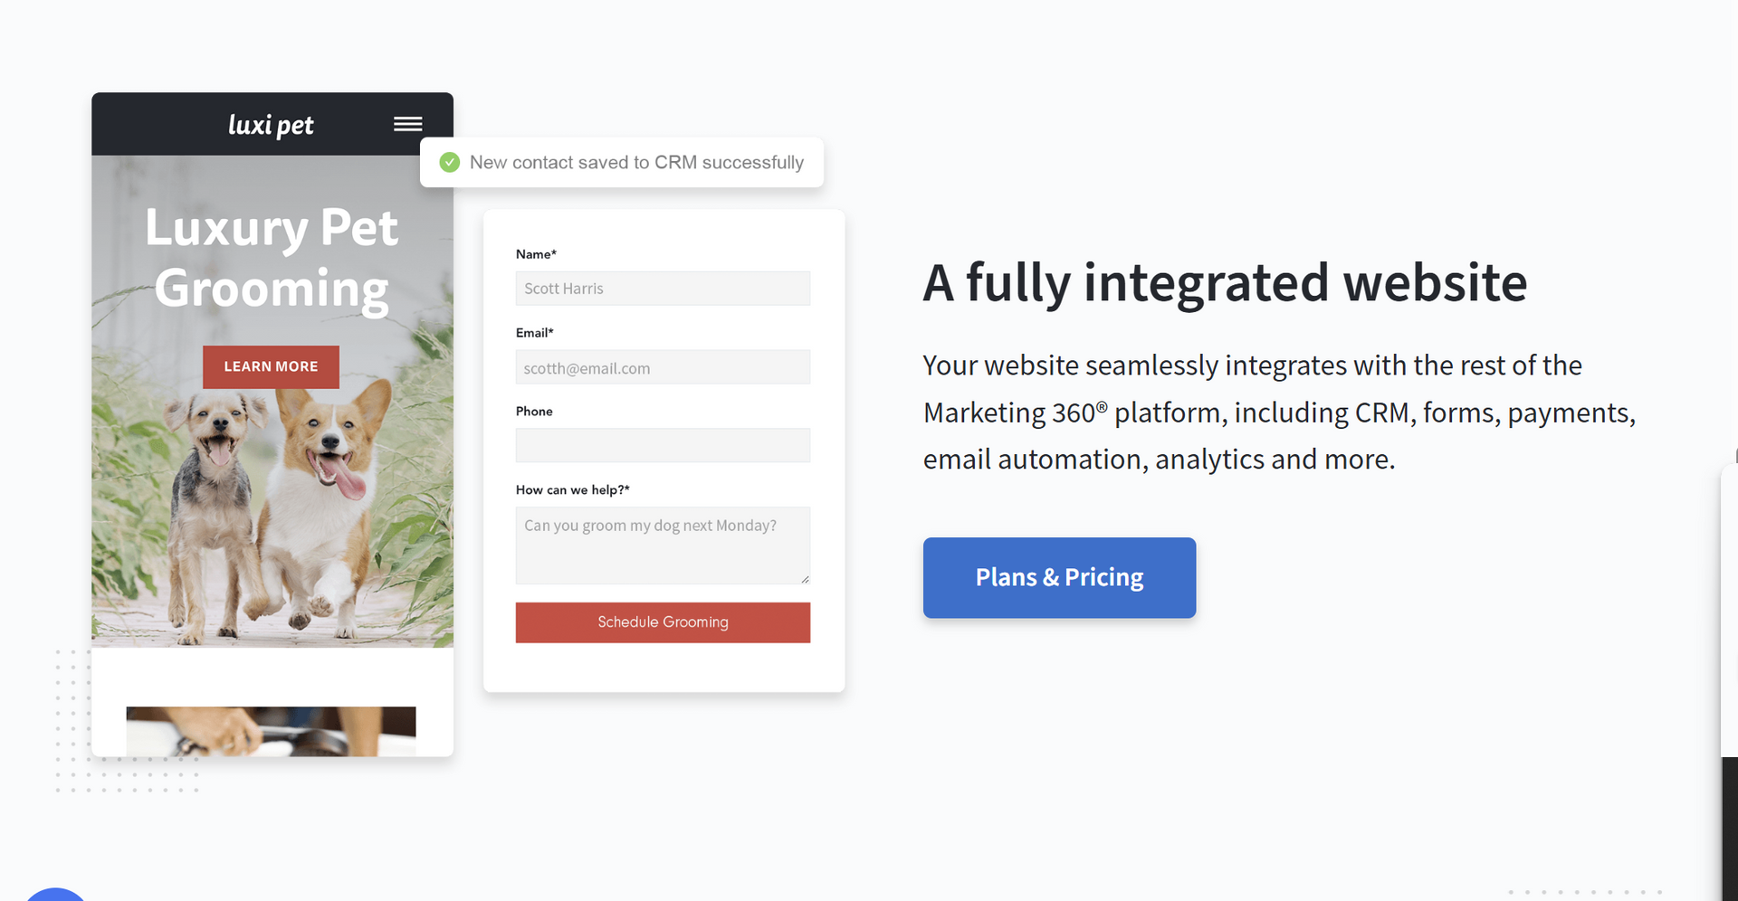Click into the Email field
Image resolution: width=1738 pixels, height=901 pixels.
(663, 367)
